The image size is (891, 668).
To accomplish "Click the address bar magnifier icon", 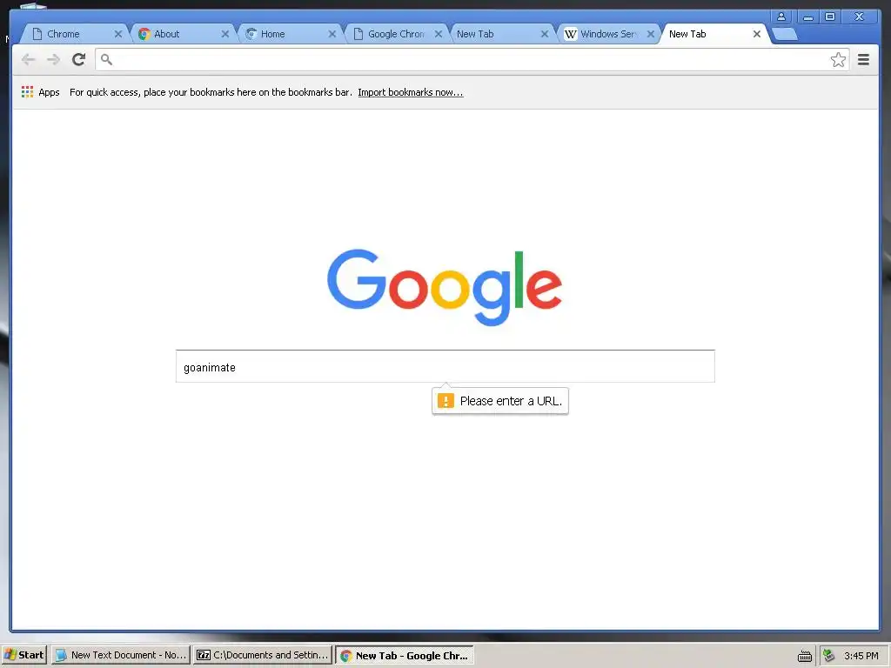I will (x=106, y=59).
